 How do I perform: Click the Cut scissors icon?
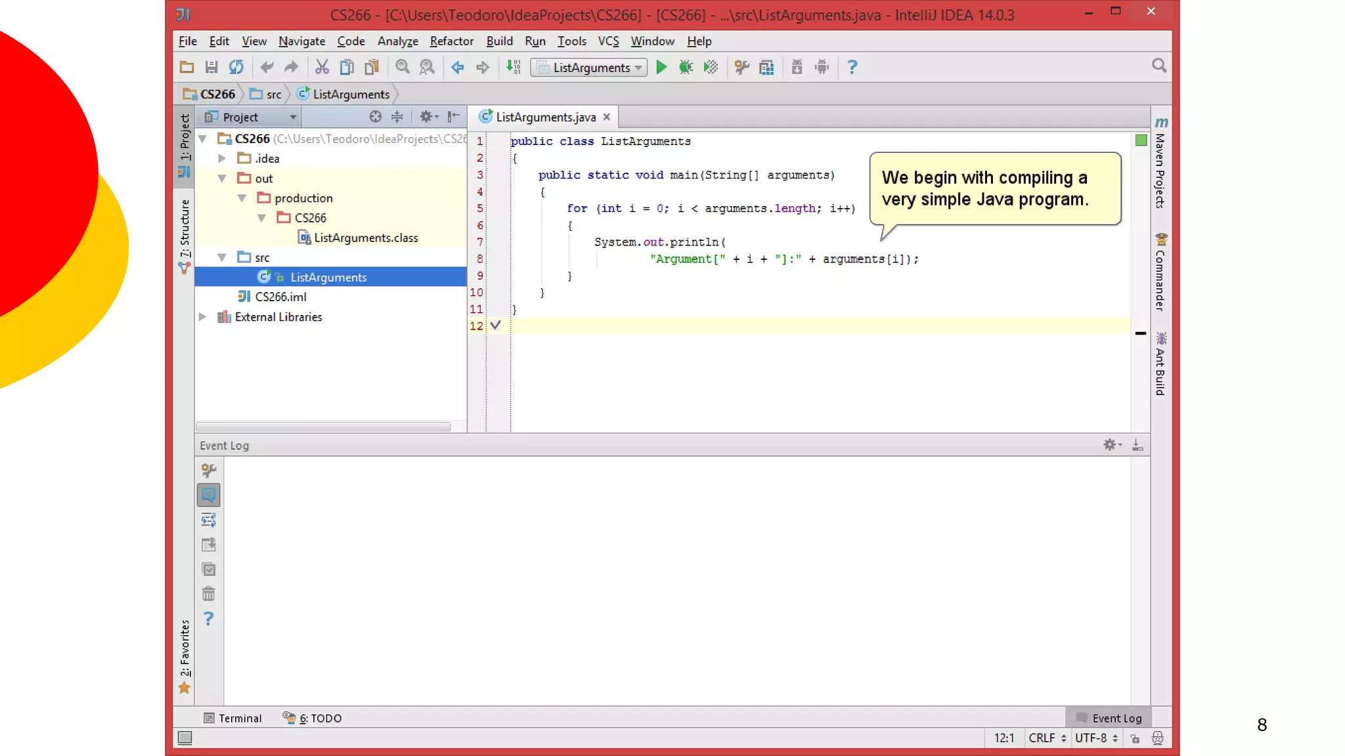[x=322, y=67]
